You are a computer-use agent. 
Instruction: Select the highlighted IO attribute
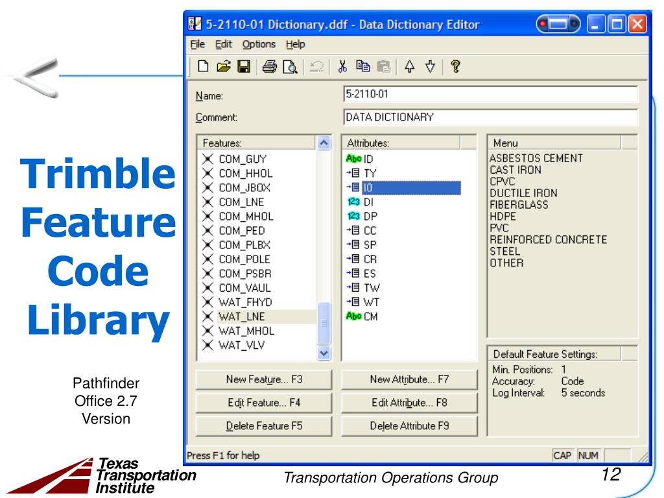click(x=411, y=187)
